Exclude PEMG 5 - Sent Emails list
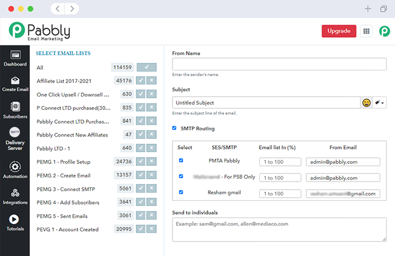Image resolution: width=395 pixels, height=256 pixels. (x=151, y=215)
